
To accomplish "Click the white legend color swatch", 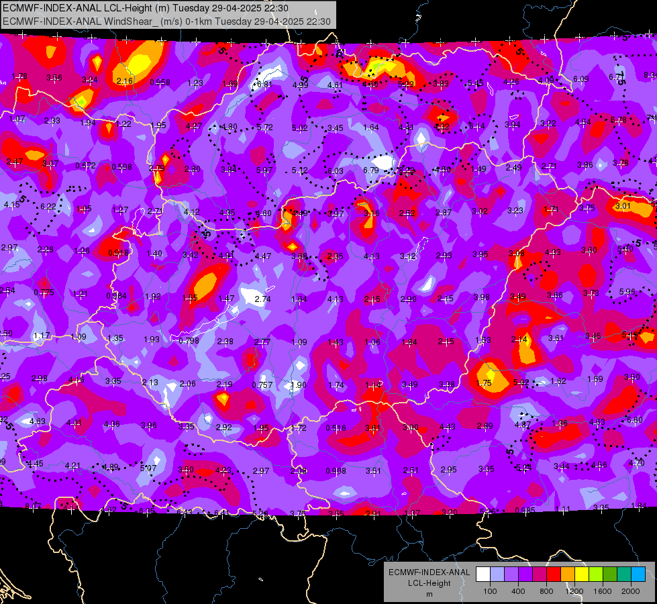I will [x=483, y=574].
